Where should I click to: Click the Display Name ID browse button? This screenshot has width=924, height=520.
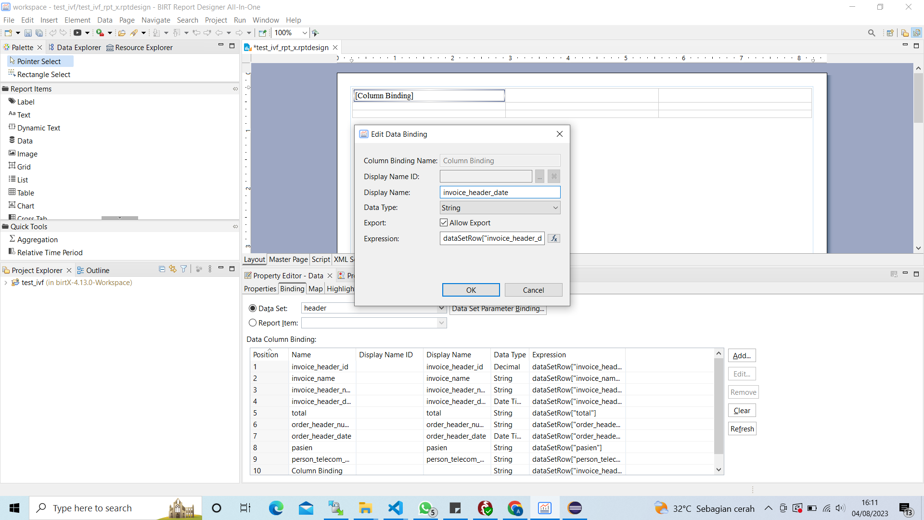[539, 176]
